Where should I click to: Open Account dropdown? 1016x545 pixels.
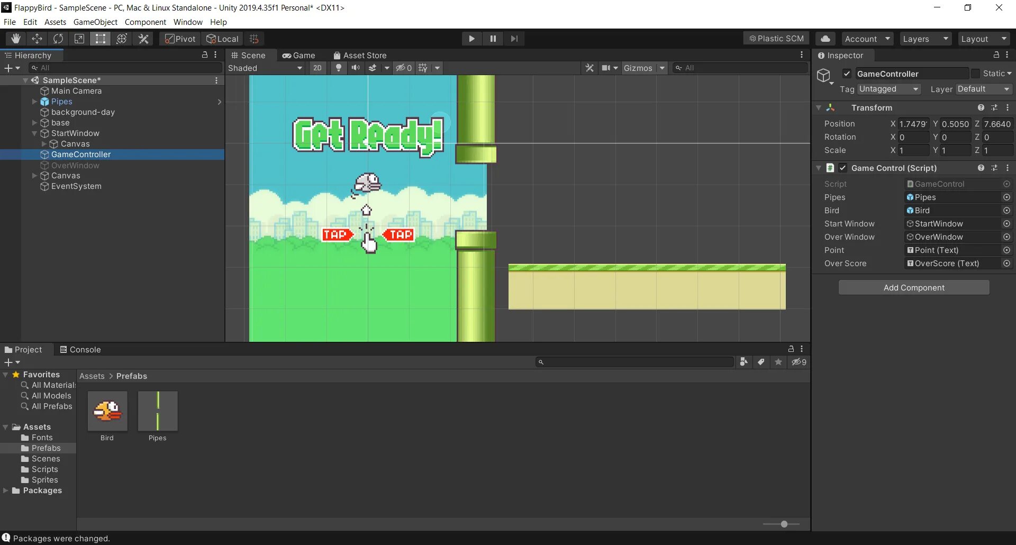pyautogui.click(x=867, y=39)
